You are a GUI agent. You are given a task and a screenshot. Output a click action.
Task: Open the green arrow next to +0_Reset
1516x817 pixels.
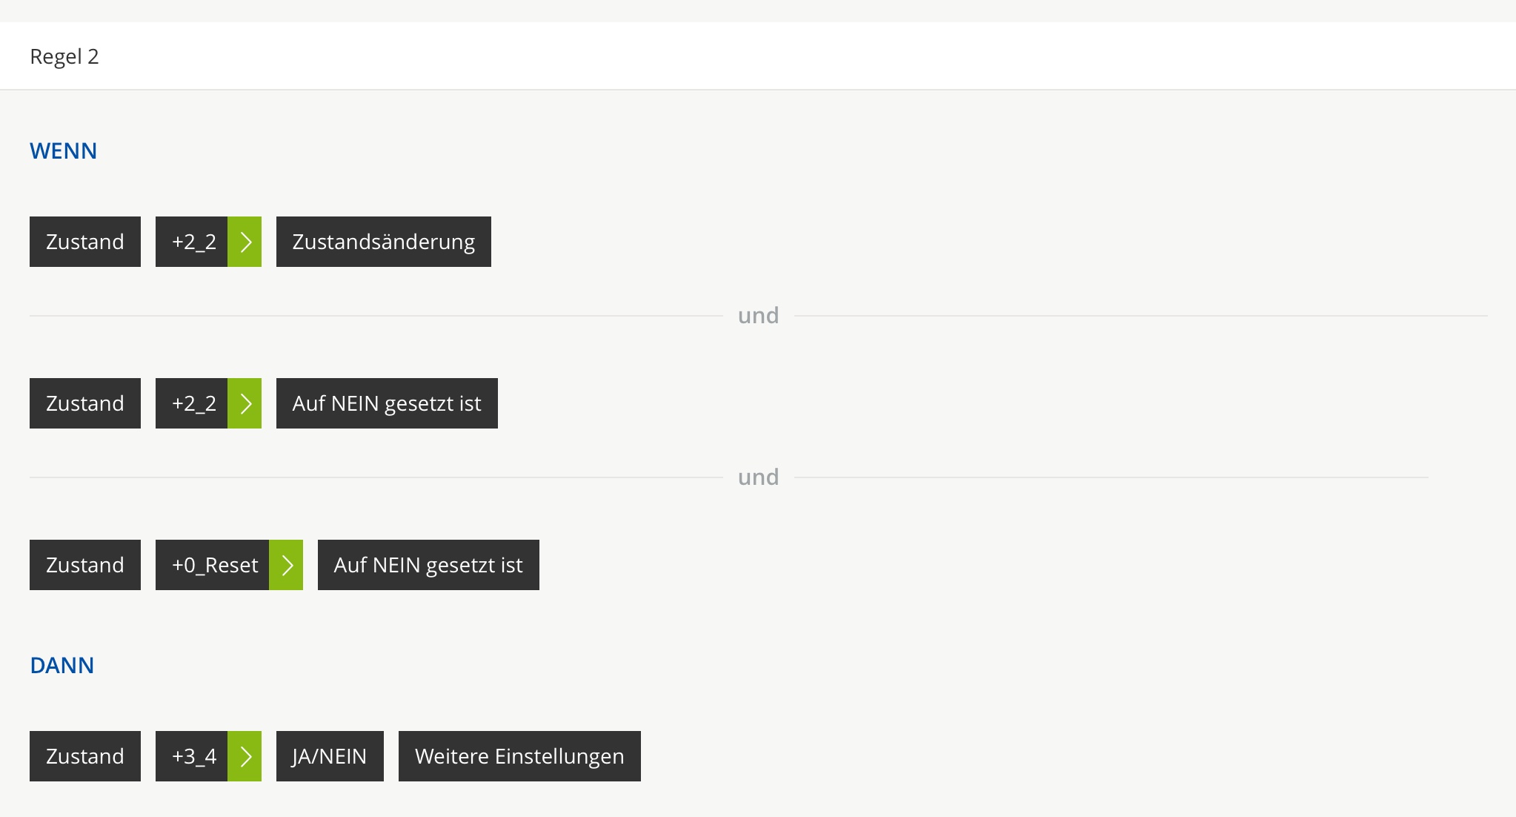point(286,565)
